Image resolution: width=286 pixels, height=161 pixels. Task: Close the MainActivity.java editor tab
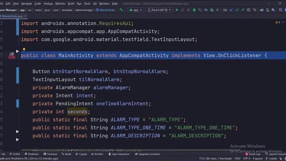click(x=25, y=16)
